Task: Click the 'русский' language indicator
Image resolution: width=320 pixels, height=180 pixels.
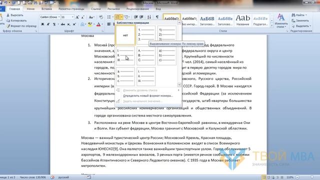Action: [63, 177]
